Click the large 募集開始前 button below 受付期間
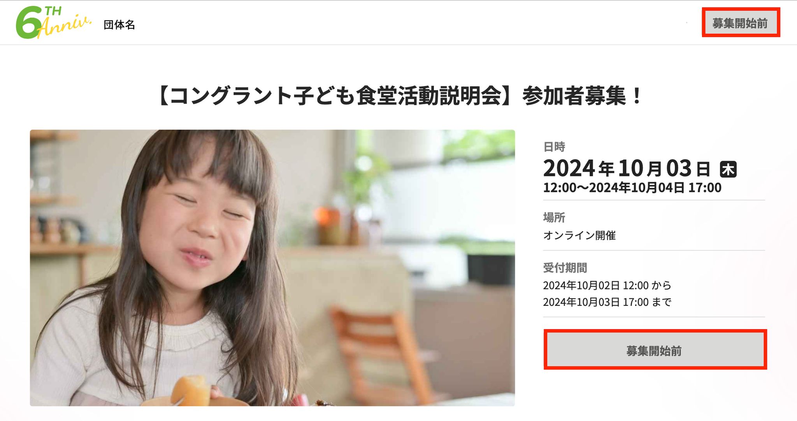The image size is (797, 421). click(655, 349)
